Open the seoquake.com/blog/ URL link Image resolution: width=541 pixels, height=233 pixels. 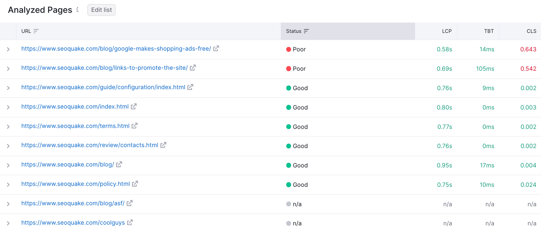(x=68, y=165)
